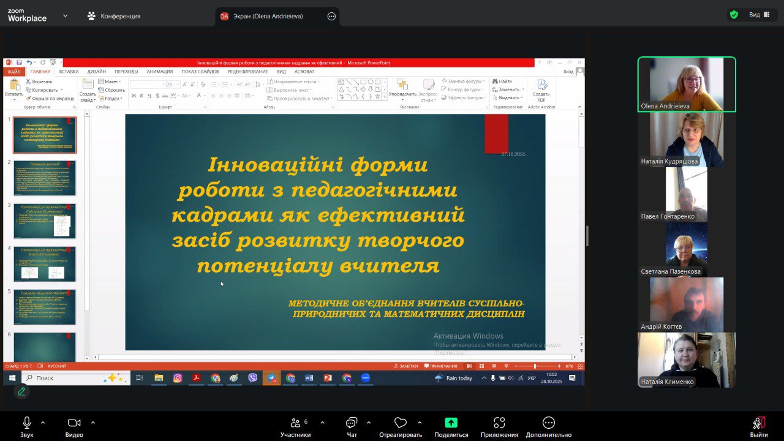Viewport: 784px width, 441px height.
Task: Select Olena Andrieieva's video thumbnail
Action: click(x=687, y=84)
